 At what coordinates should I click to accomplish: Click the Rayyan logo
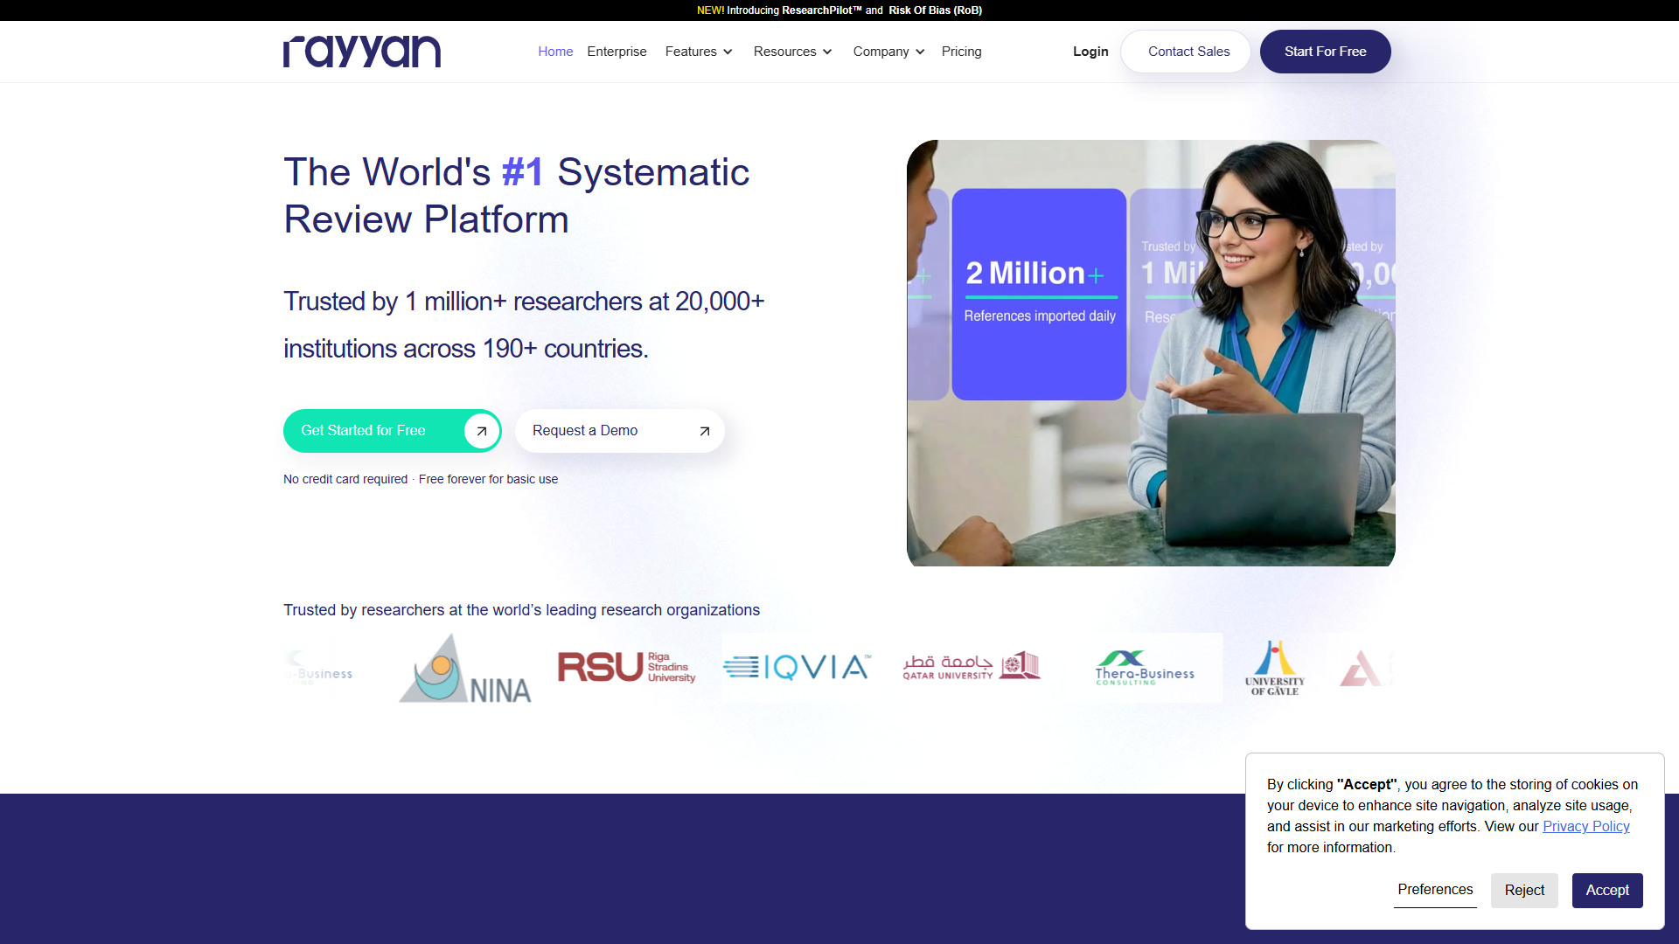[362, 52]
